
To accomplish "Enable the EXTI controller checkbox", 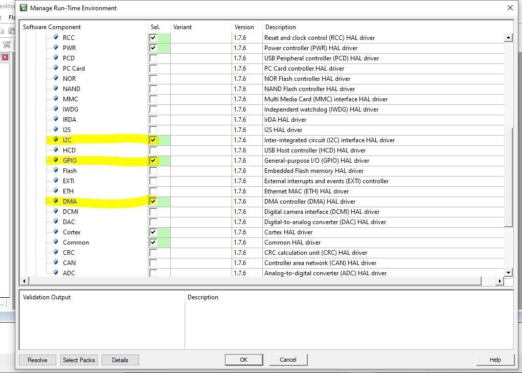I will (x=153, y=181).
